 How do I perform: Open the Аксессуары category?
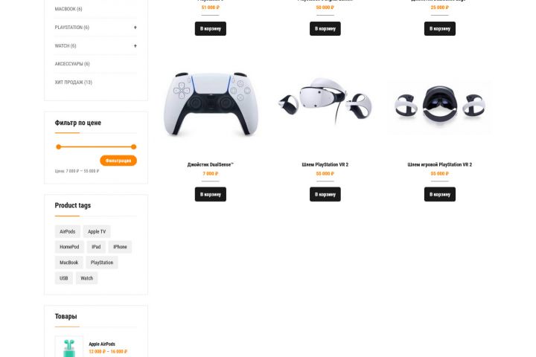[x=72, y=64]
